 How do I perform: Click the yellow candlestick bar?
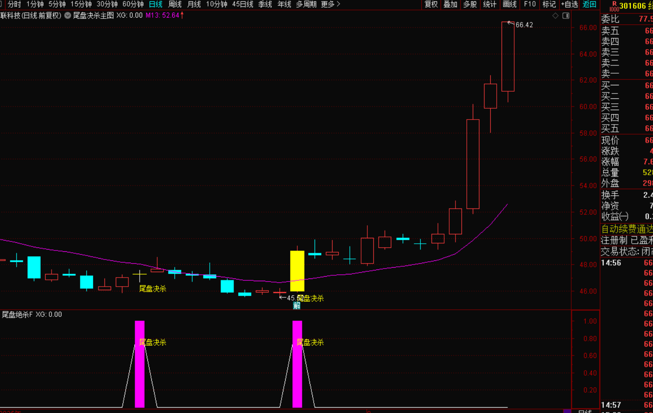point(297,271)
